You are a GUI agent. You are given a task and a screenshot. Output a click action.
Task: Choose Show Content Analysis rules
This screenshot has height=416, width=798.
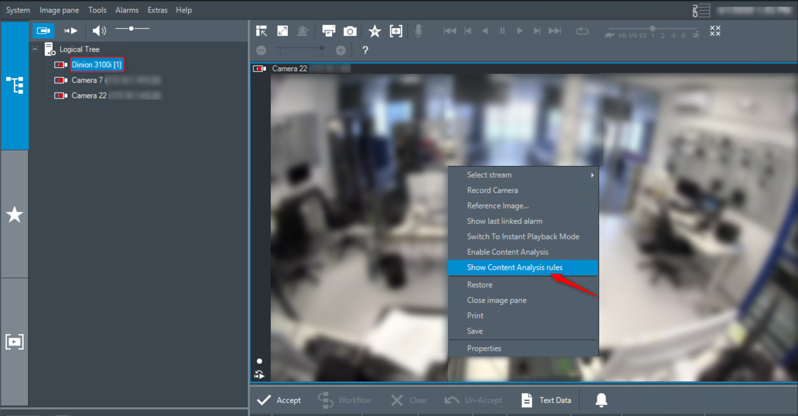point(515,267)
